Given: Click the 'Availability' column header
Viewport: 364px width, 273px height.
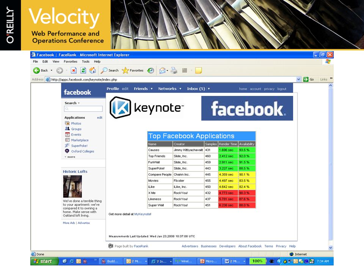Looking at the screenshot, I should pyautogui.click(x=247, y=144).
